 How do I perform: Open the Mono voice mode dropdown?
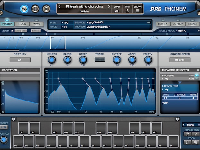[190, 125]
